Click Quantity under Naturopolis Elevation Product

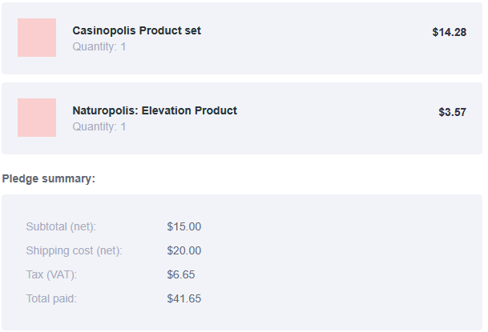point(99,126)
